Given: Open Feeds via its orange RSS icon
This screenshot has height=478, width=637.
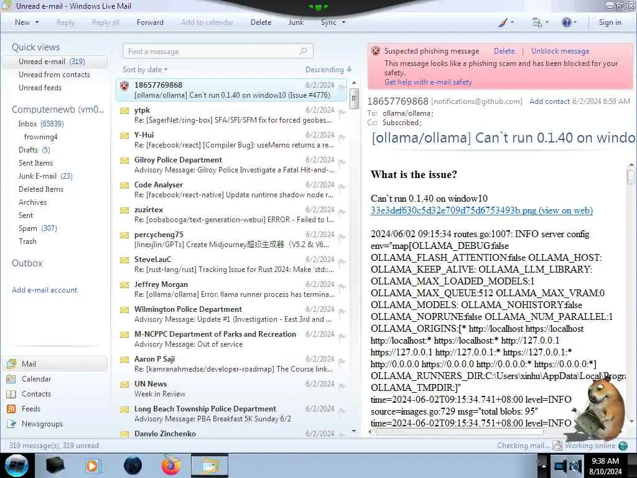Looking at the screenshot, I should coord(11,409).
